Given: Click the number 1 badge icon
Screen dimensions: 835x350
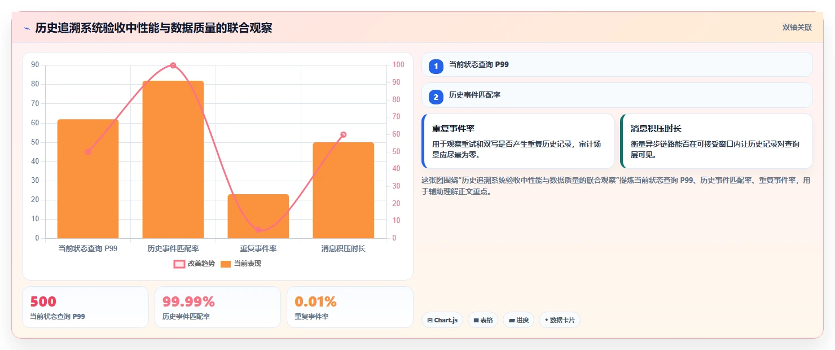Looking at the screenshot, I should click(436, 66).
